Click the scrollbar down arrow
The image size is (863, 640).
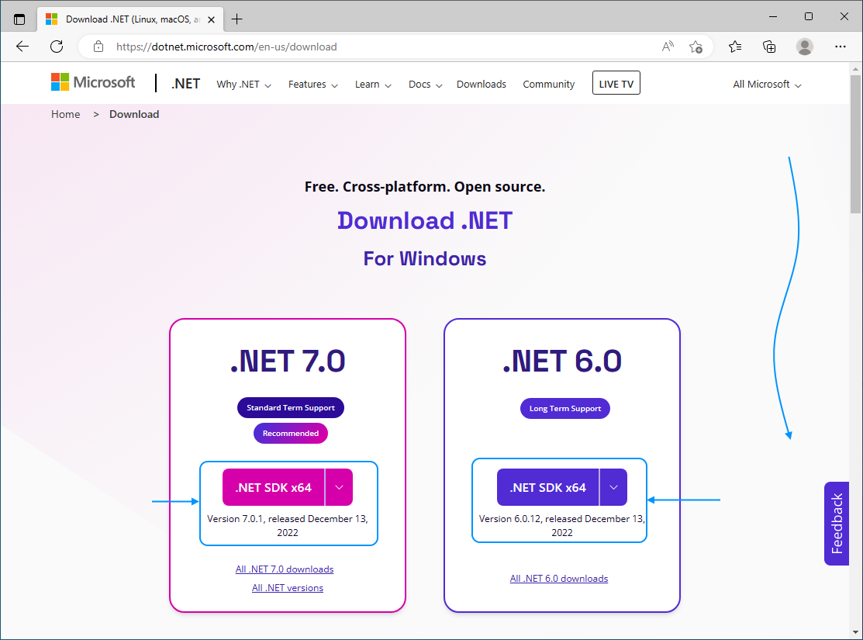855,632
